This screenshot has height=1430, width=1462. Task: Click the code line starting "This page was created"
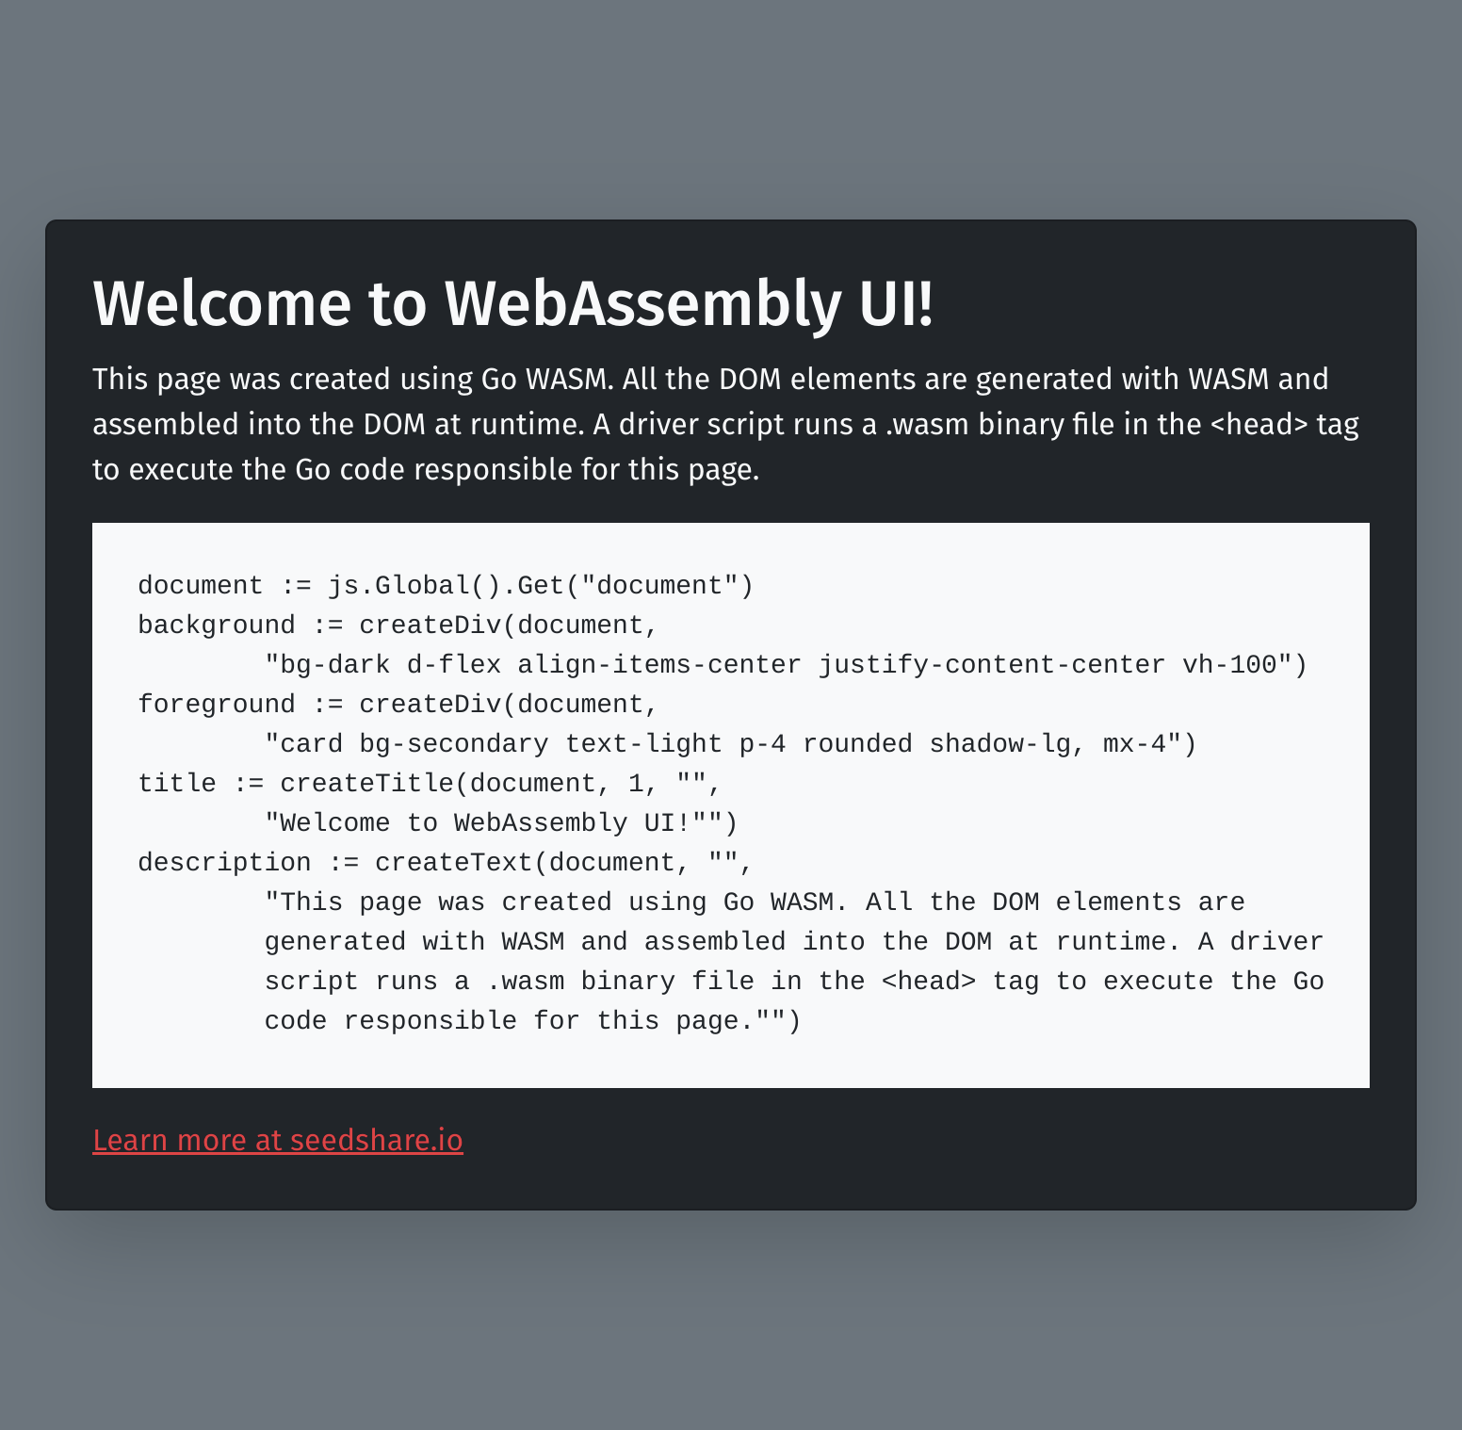tap(755, 902)
